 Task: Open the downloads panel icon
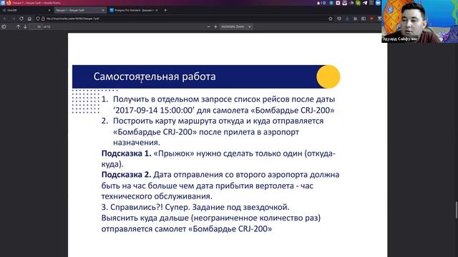[347, 19]
